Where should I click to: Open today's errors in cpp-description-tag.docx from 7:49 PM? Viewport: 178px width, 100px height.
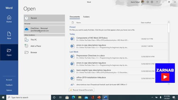click(x=118, y=46)
